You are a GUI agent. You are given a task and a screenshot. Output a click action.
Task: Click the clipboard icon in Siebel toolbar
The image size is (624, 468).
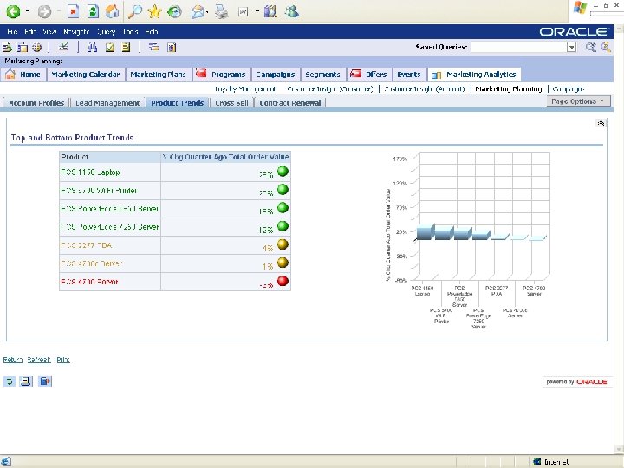click(172, 48)
